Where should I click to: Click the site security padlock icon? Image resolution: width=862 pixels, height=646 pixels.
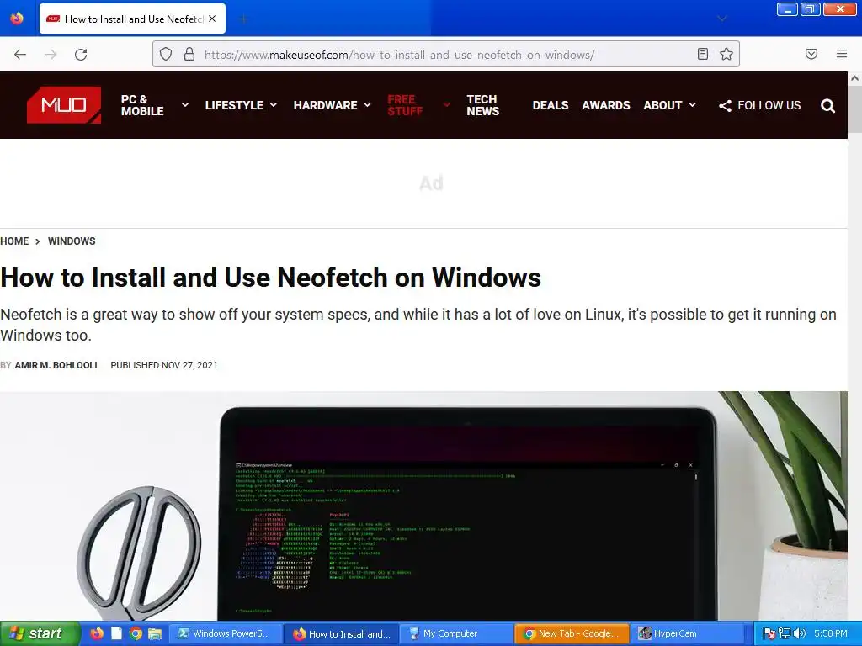click(x=189, y=54)
